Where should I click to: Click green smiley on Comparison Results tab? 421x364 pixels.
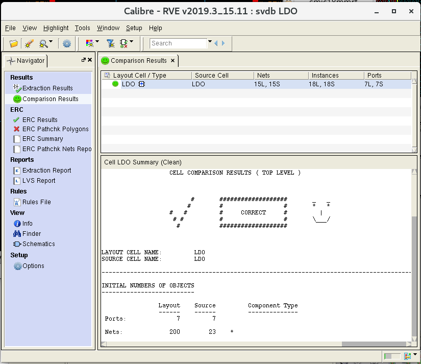tap(105, 61)
